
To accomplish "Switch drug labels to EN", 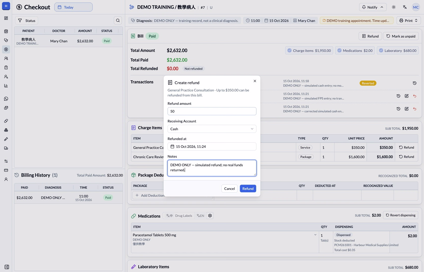I will 200,216.
